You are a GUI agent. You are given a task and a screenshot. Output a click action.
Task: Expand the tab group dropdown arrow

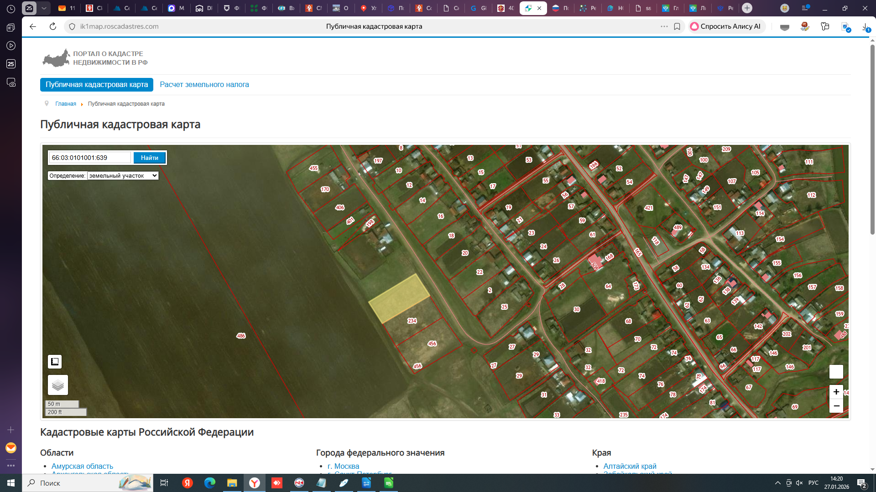tap(44, 8)
